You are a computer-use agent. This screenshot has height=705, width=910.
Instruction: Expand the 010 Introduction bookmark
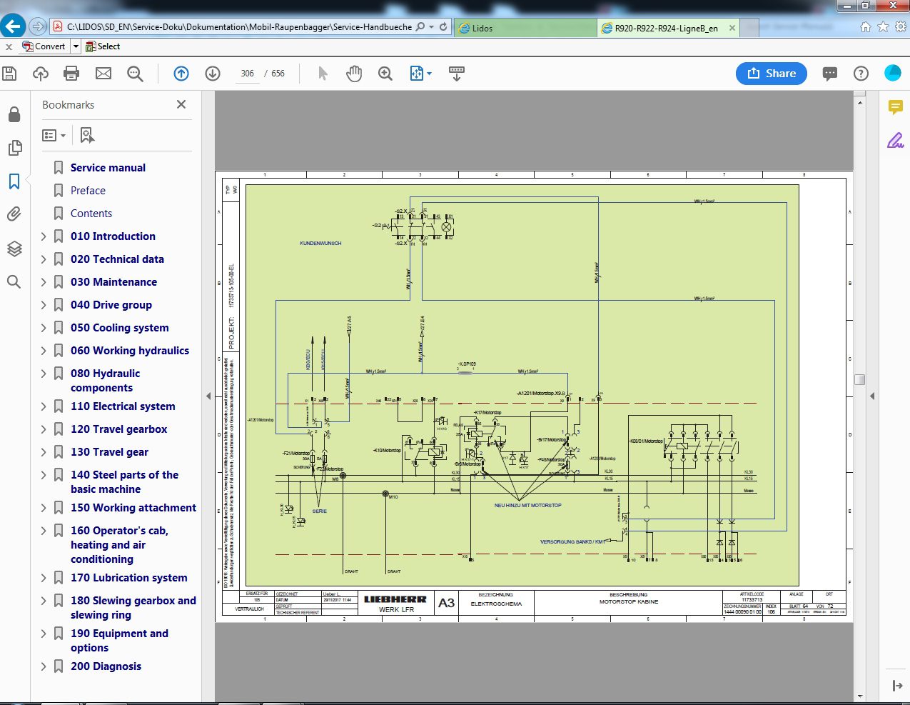[44, 236]
